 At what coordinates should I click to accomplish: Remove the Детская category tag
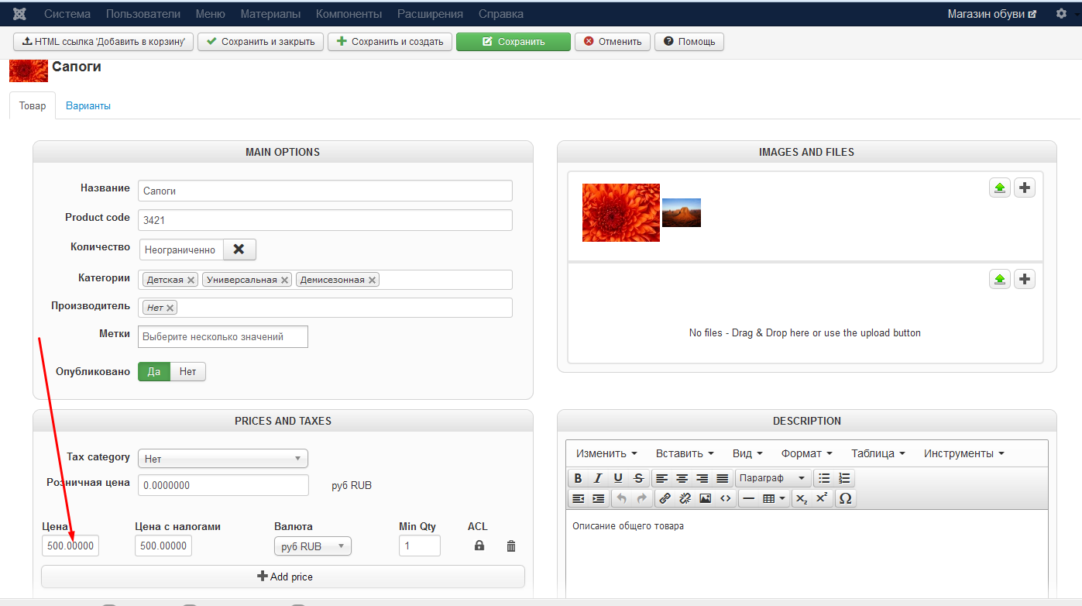click(x=191, y=280)
